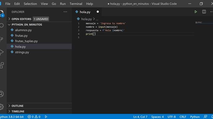213x119 pixels.
Task: Open the Go menu
Action: (54, 4)
